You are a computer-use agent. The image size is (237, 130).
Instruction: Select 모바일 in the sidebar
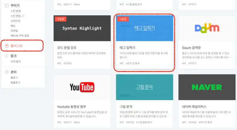14,31
